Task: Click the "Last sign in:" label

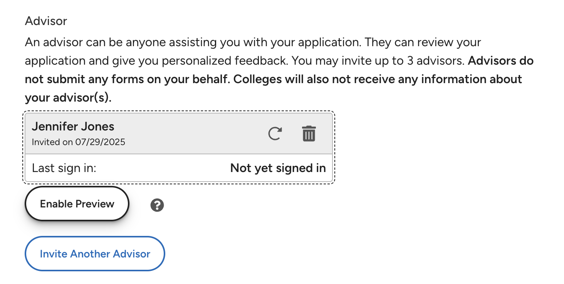Action: (x=64, y=168)
